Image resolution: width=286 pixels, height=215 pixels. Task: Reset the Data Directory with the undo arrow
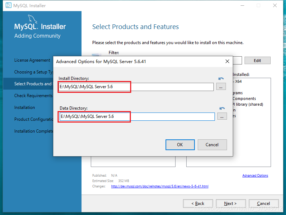(x=222, y=109)
